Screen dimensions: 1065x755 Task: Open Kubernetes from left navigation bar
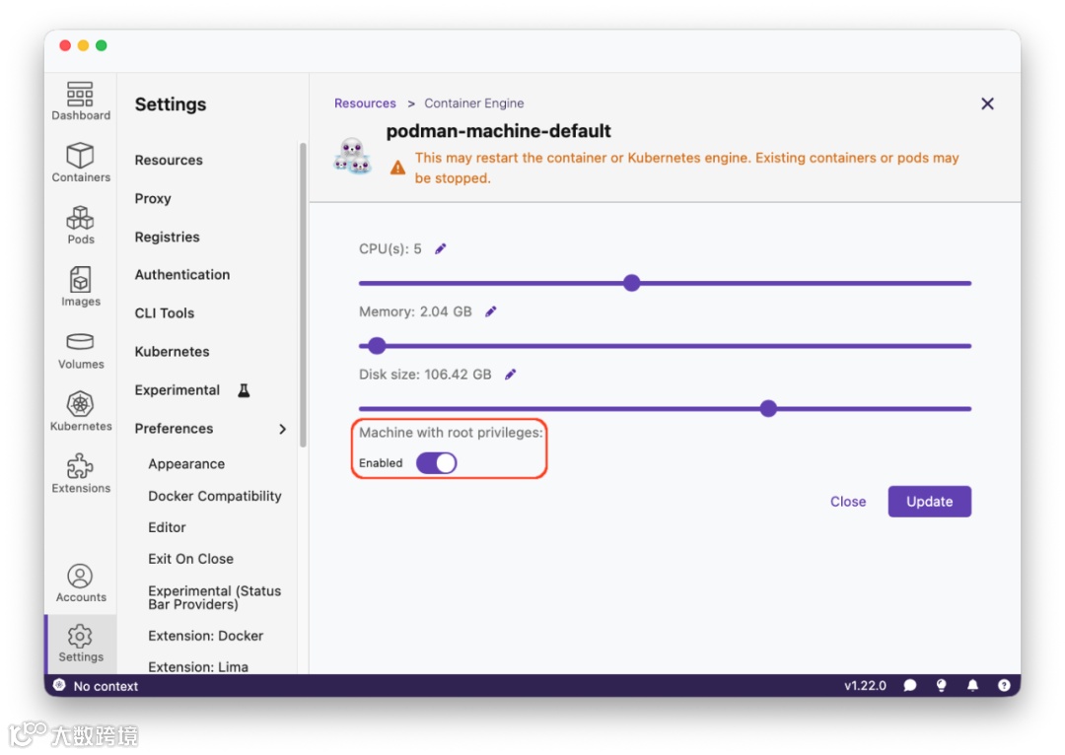click(x=80, y=411)
